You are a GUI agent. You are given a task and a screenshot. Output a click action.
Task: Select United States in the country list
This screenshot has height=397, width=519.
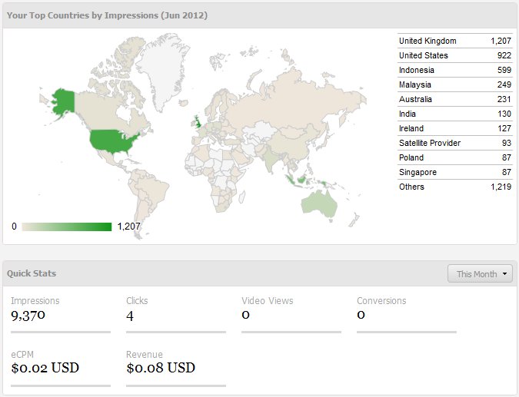point(454,55)
